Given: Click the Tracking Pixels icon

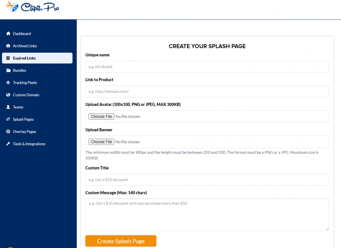Looking at the screenshot, I should (8, 82).
